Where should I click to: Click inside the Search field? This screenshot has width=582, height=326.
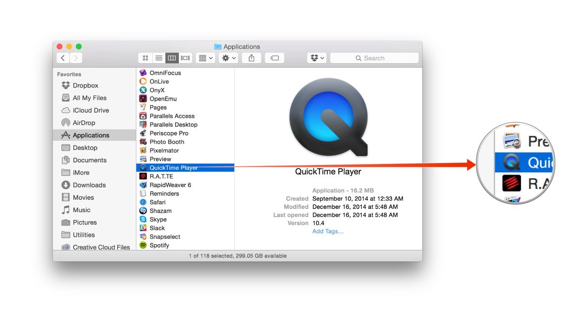374,58
